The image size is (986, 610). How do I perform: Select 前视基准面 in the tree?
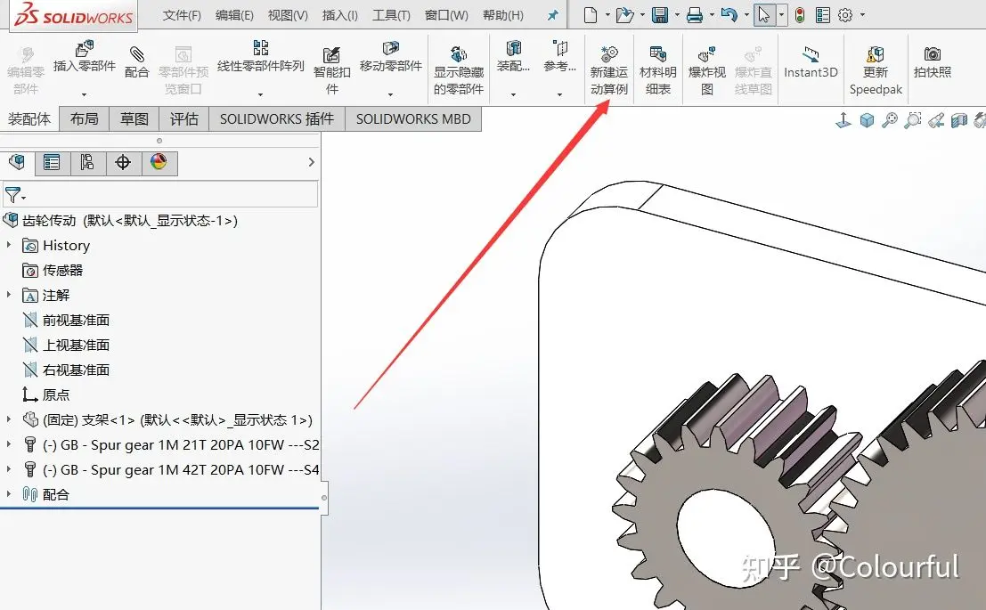[76, 320]
